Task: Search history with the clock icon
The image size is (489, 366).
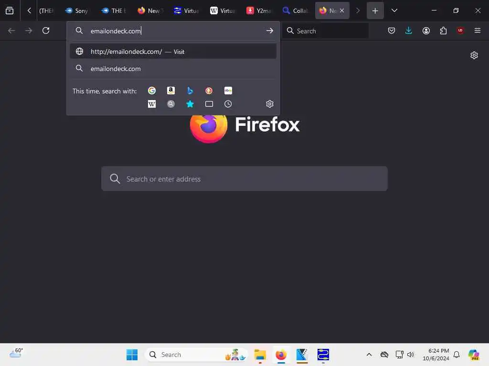Action: click(x=228, y=104)
